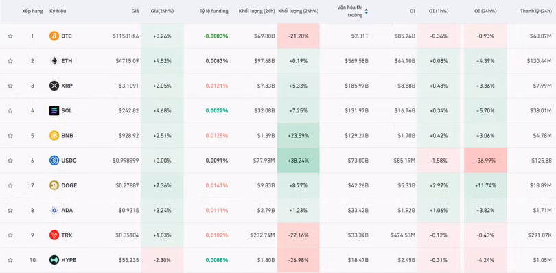The image size is (556, 273).
Task: Open the ETH symbol link
Action: pos(67,61)
